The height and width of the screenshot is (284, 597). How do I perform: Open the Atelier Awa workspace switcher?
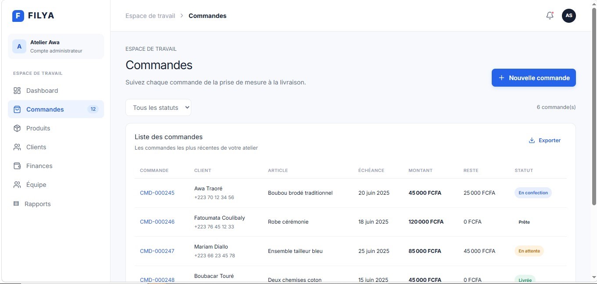tap(56, 46)
